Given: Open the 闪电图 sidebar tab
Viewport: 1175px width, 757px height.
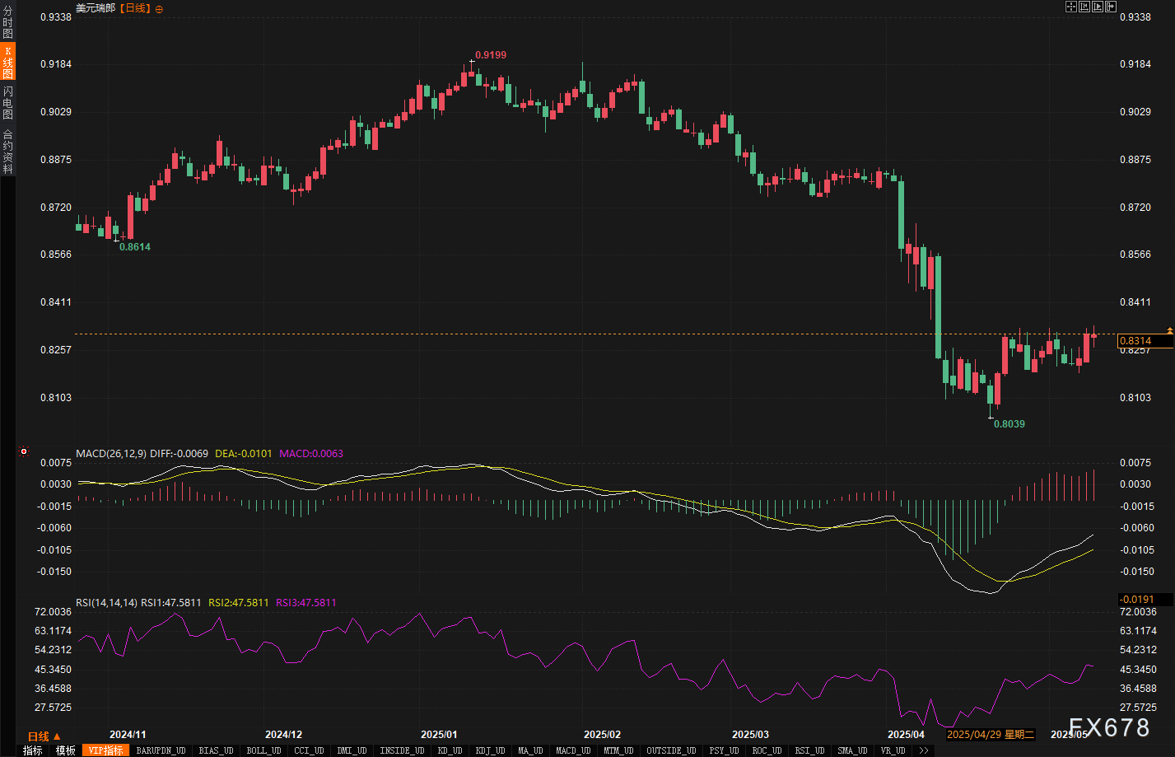Looking at the screenshot, I should (x=7, y=103).
